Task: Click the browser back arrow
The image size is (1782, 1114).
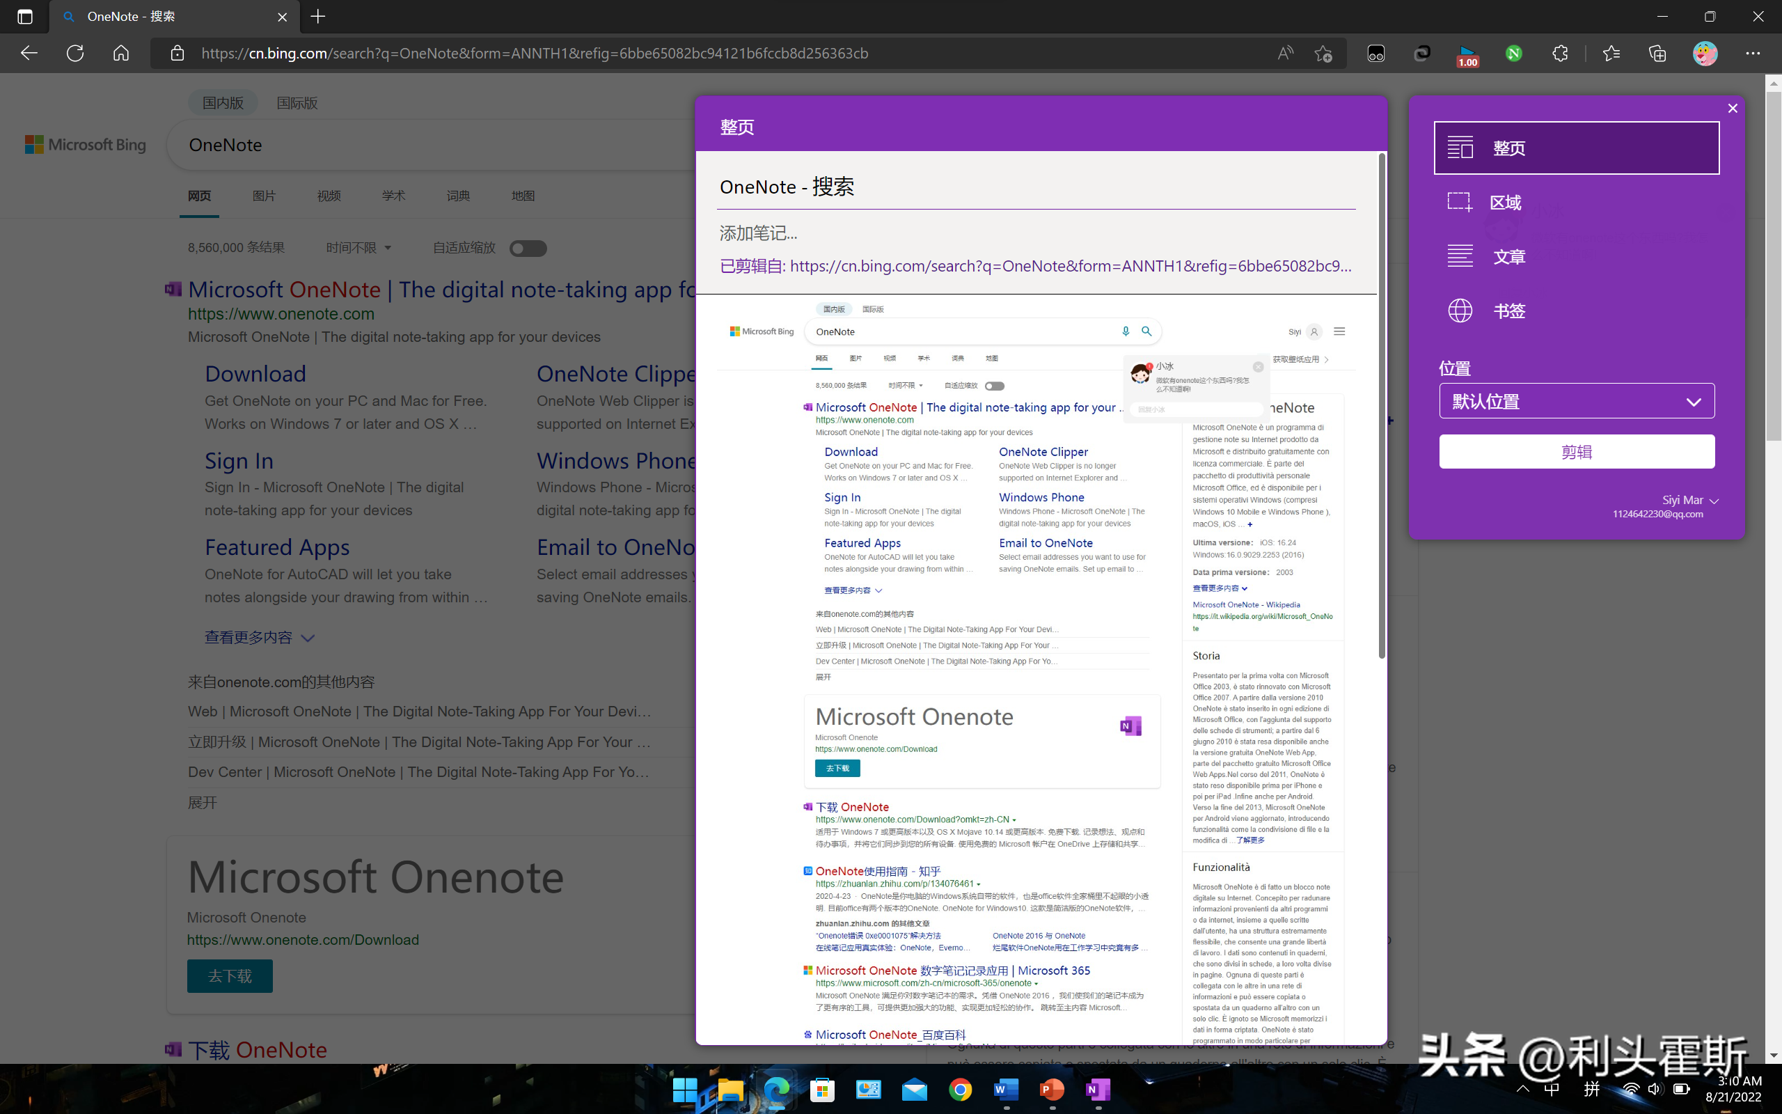Action: (29, 53)
